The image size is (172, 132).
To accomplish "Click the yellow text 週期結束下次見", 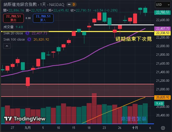I will click(x=133, y=39).
